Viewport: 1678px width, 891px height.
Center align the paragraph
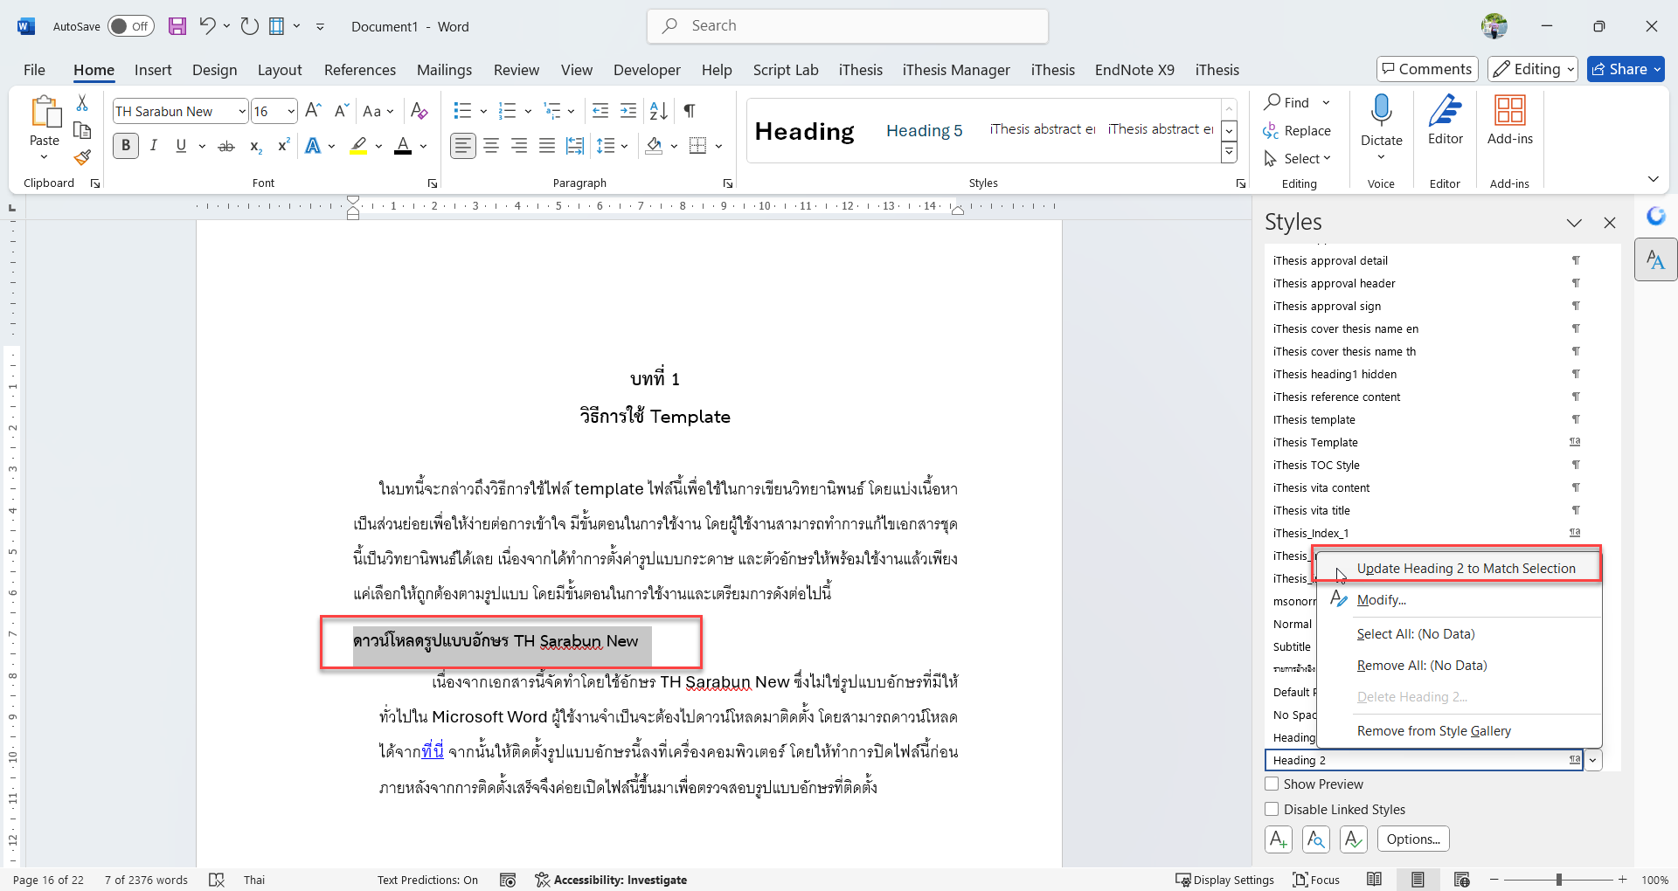(x=491, y=146)
